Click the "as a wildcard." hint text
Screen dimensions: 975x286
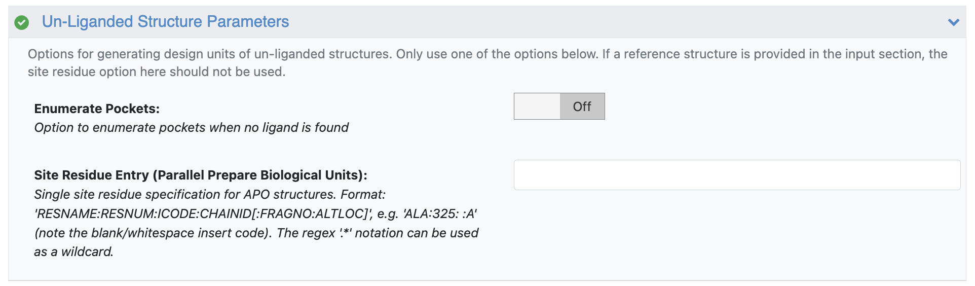[73, 252]
